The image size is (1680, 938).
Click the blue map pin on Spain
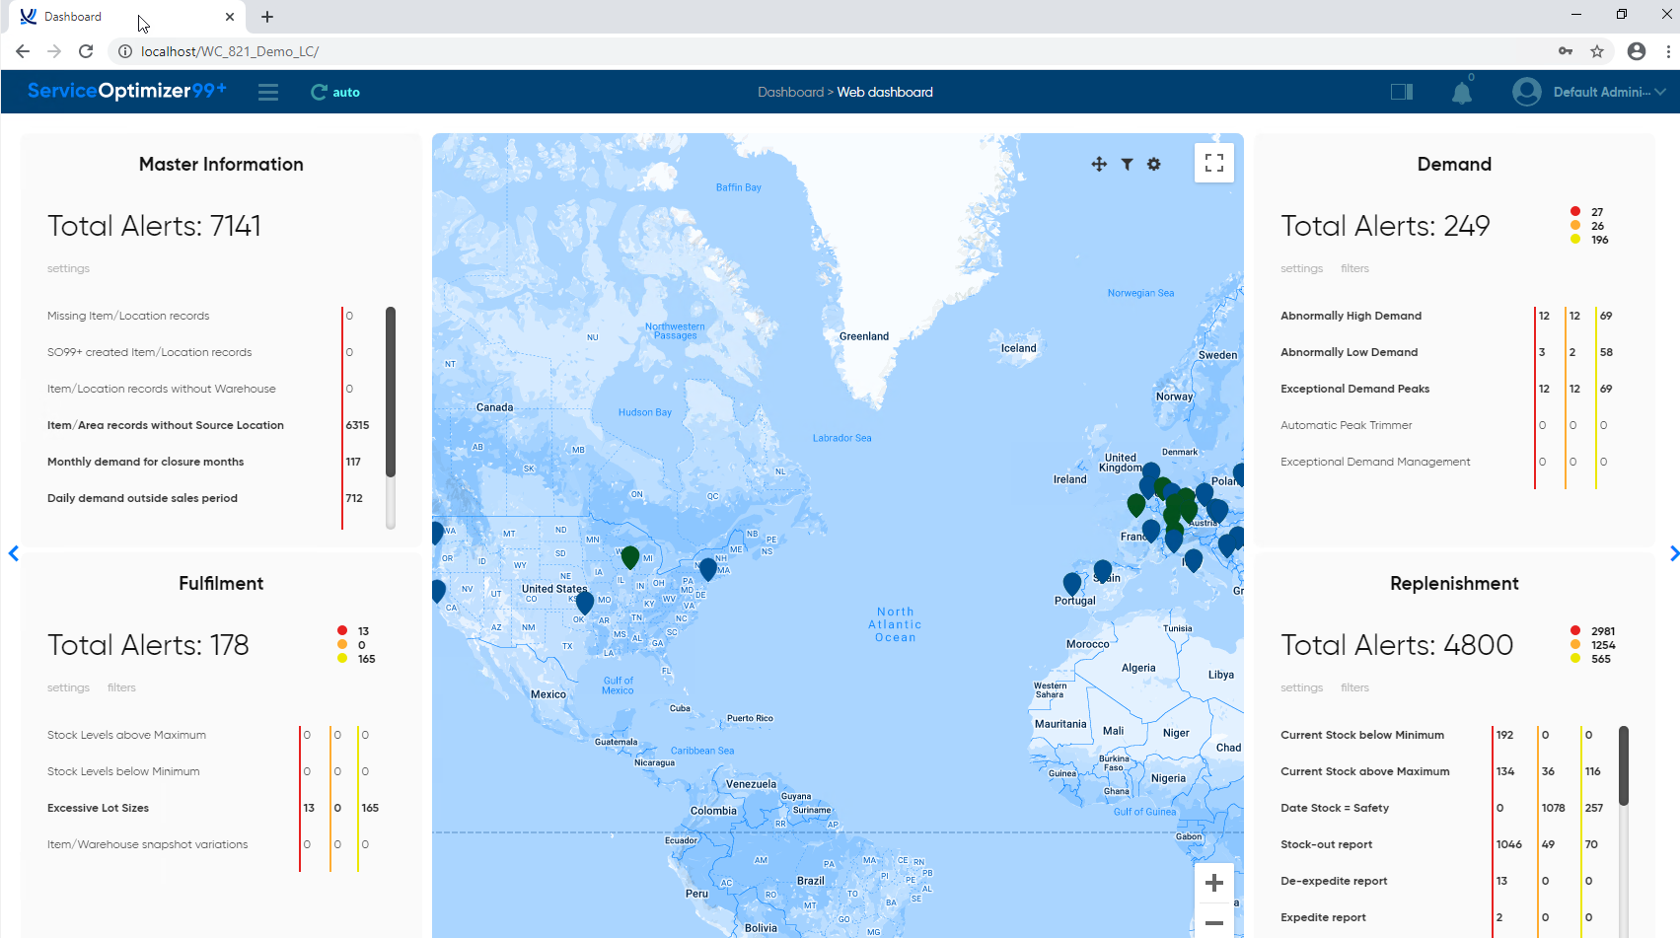1103,570
